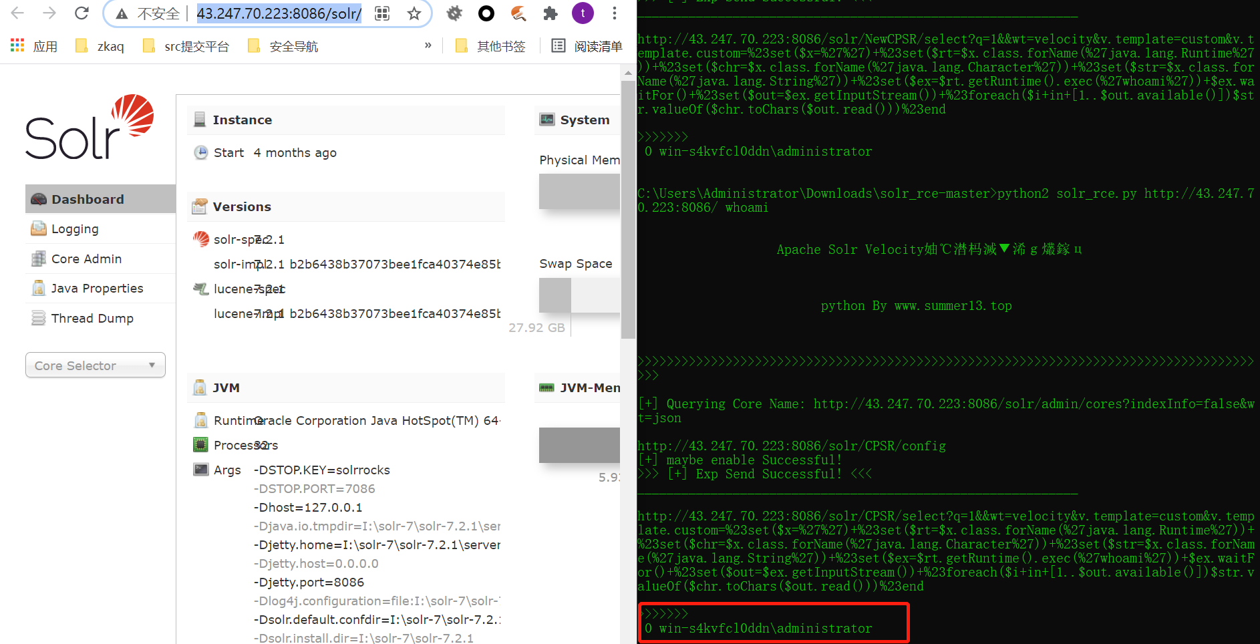Toggle the bookmark star in address bar

[x=415, y=13]
